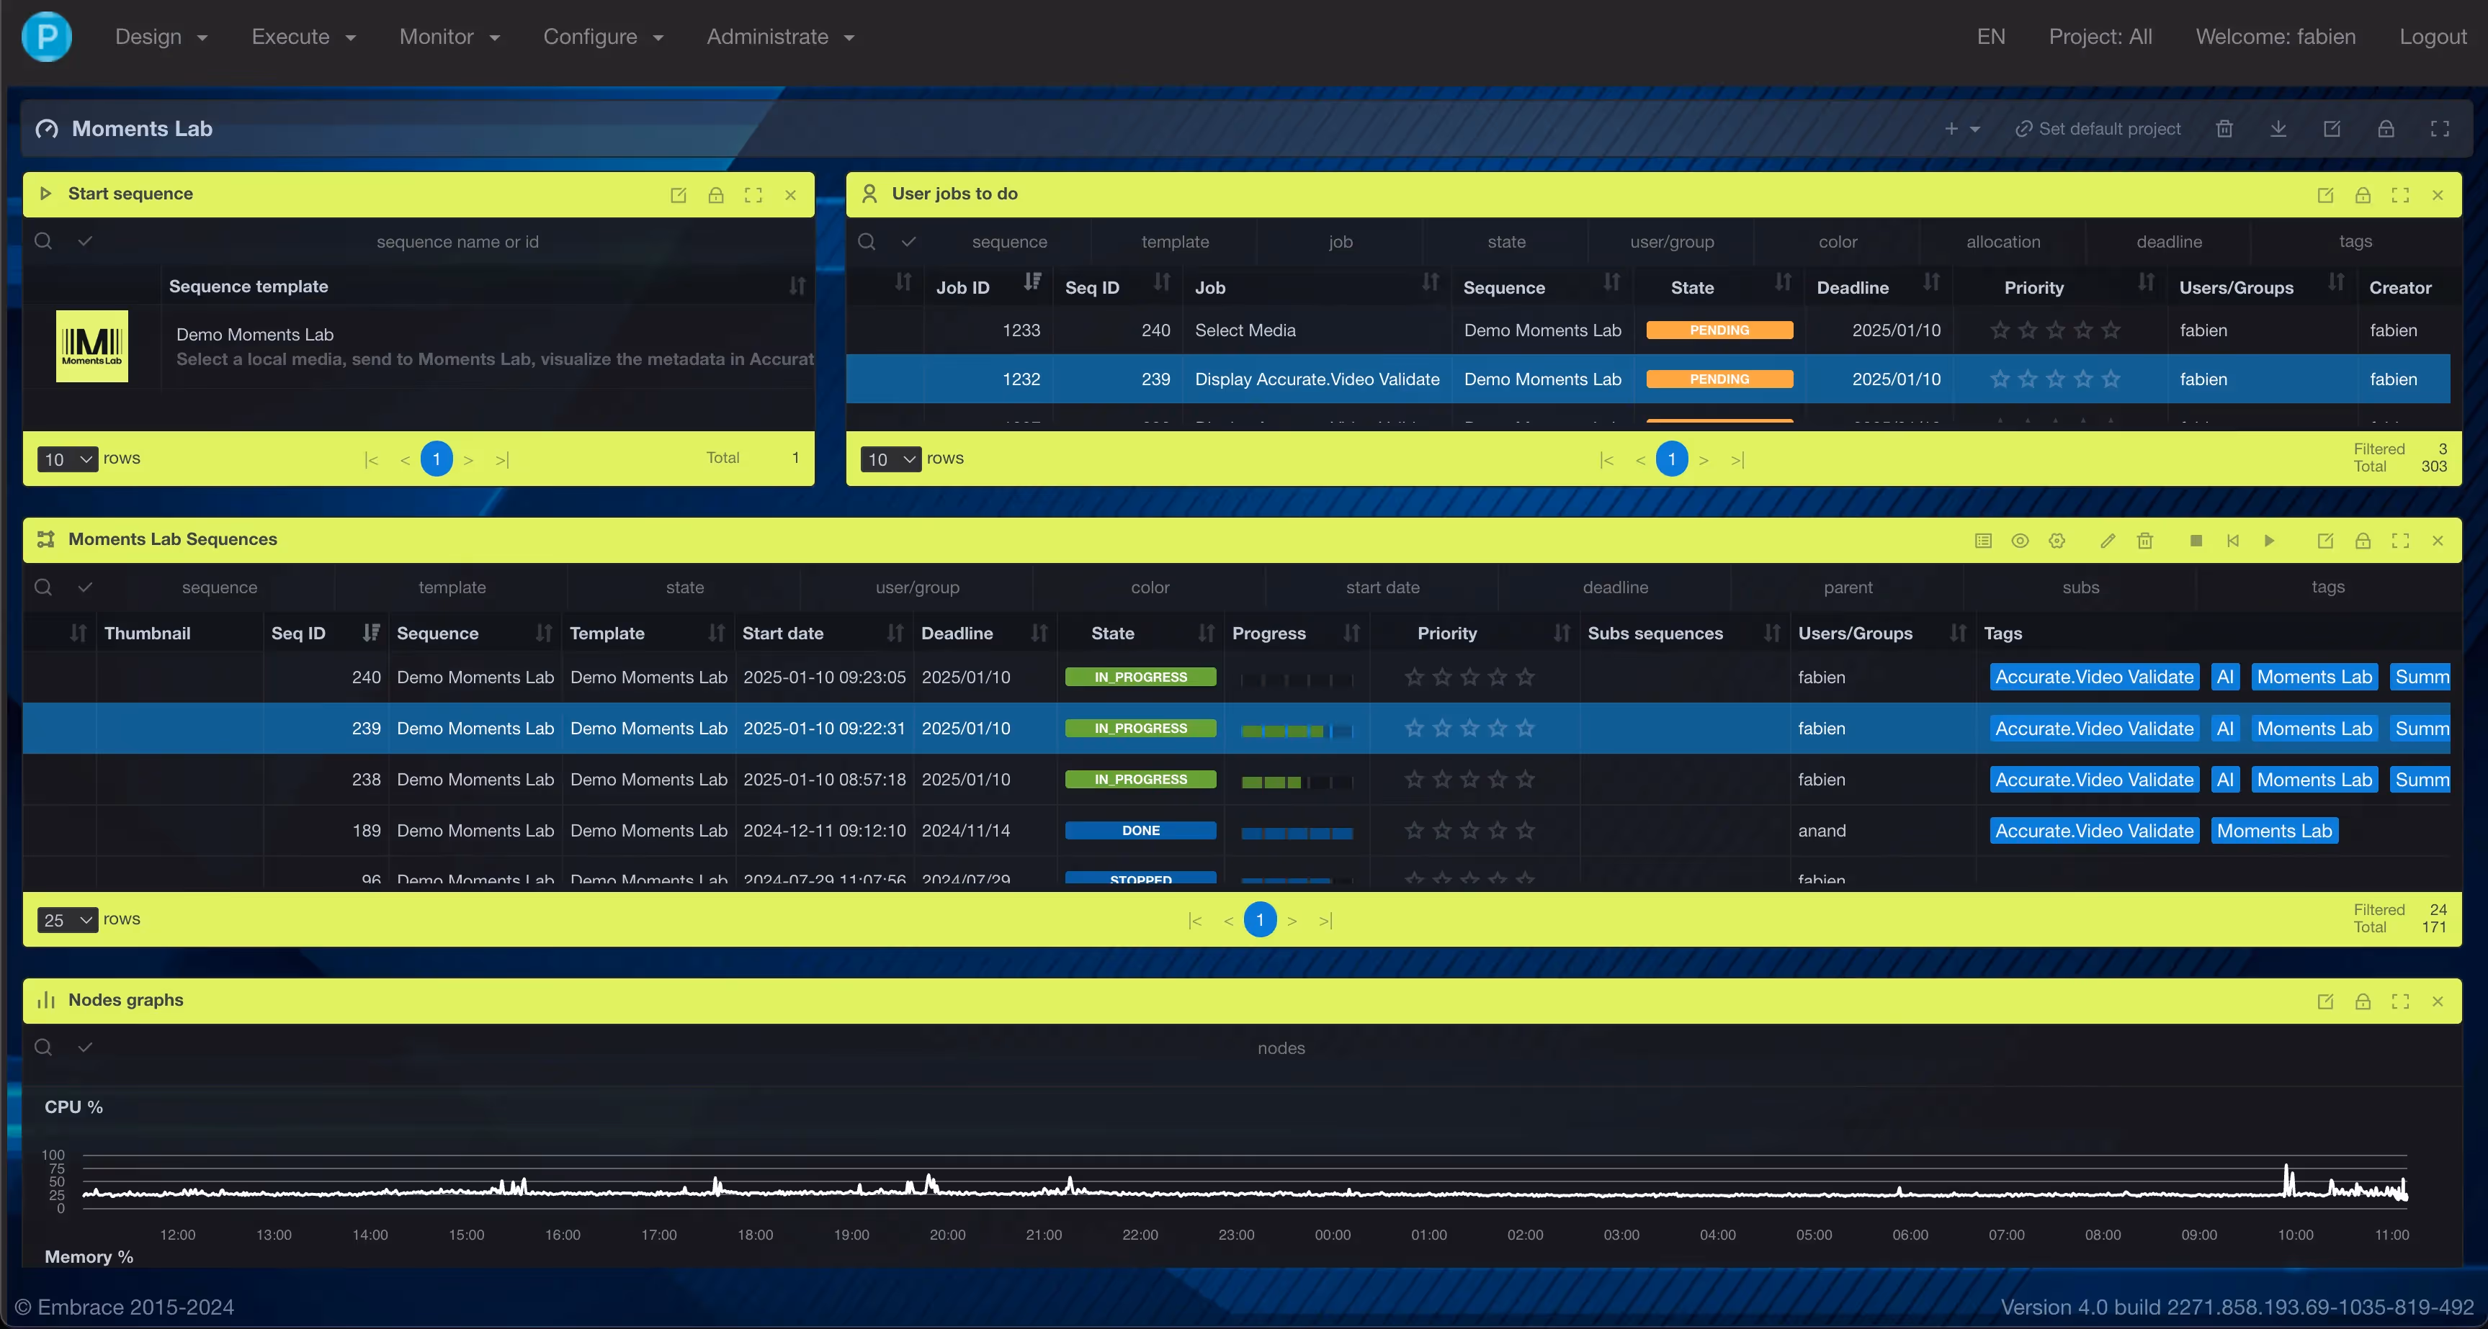Click the lock icon on Nodes graphs panel

(x=2363, y=1002)
